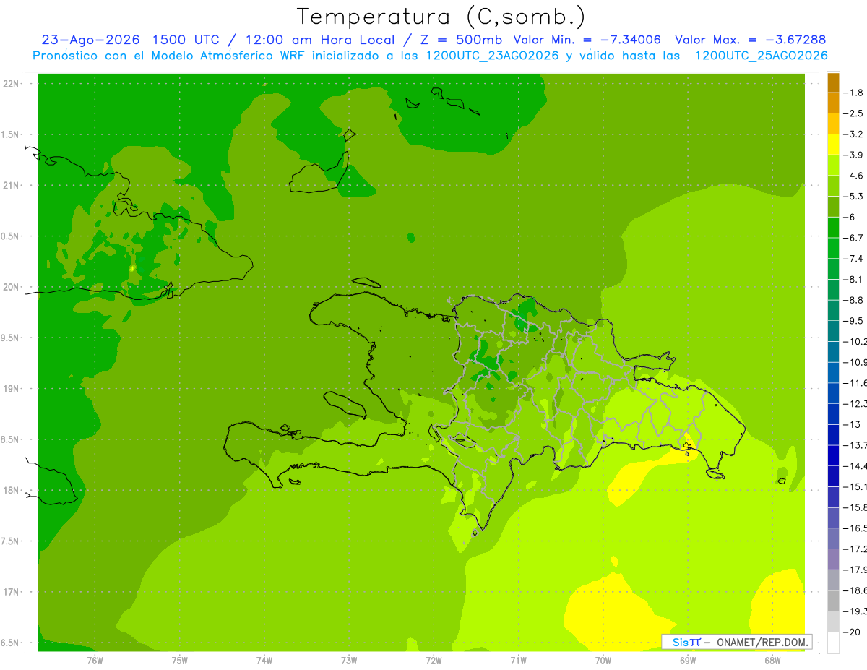867x670 pixels.
Task: Click the gray legend swatch between -18.6 and -19.3
Action: 834,601
